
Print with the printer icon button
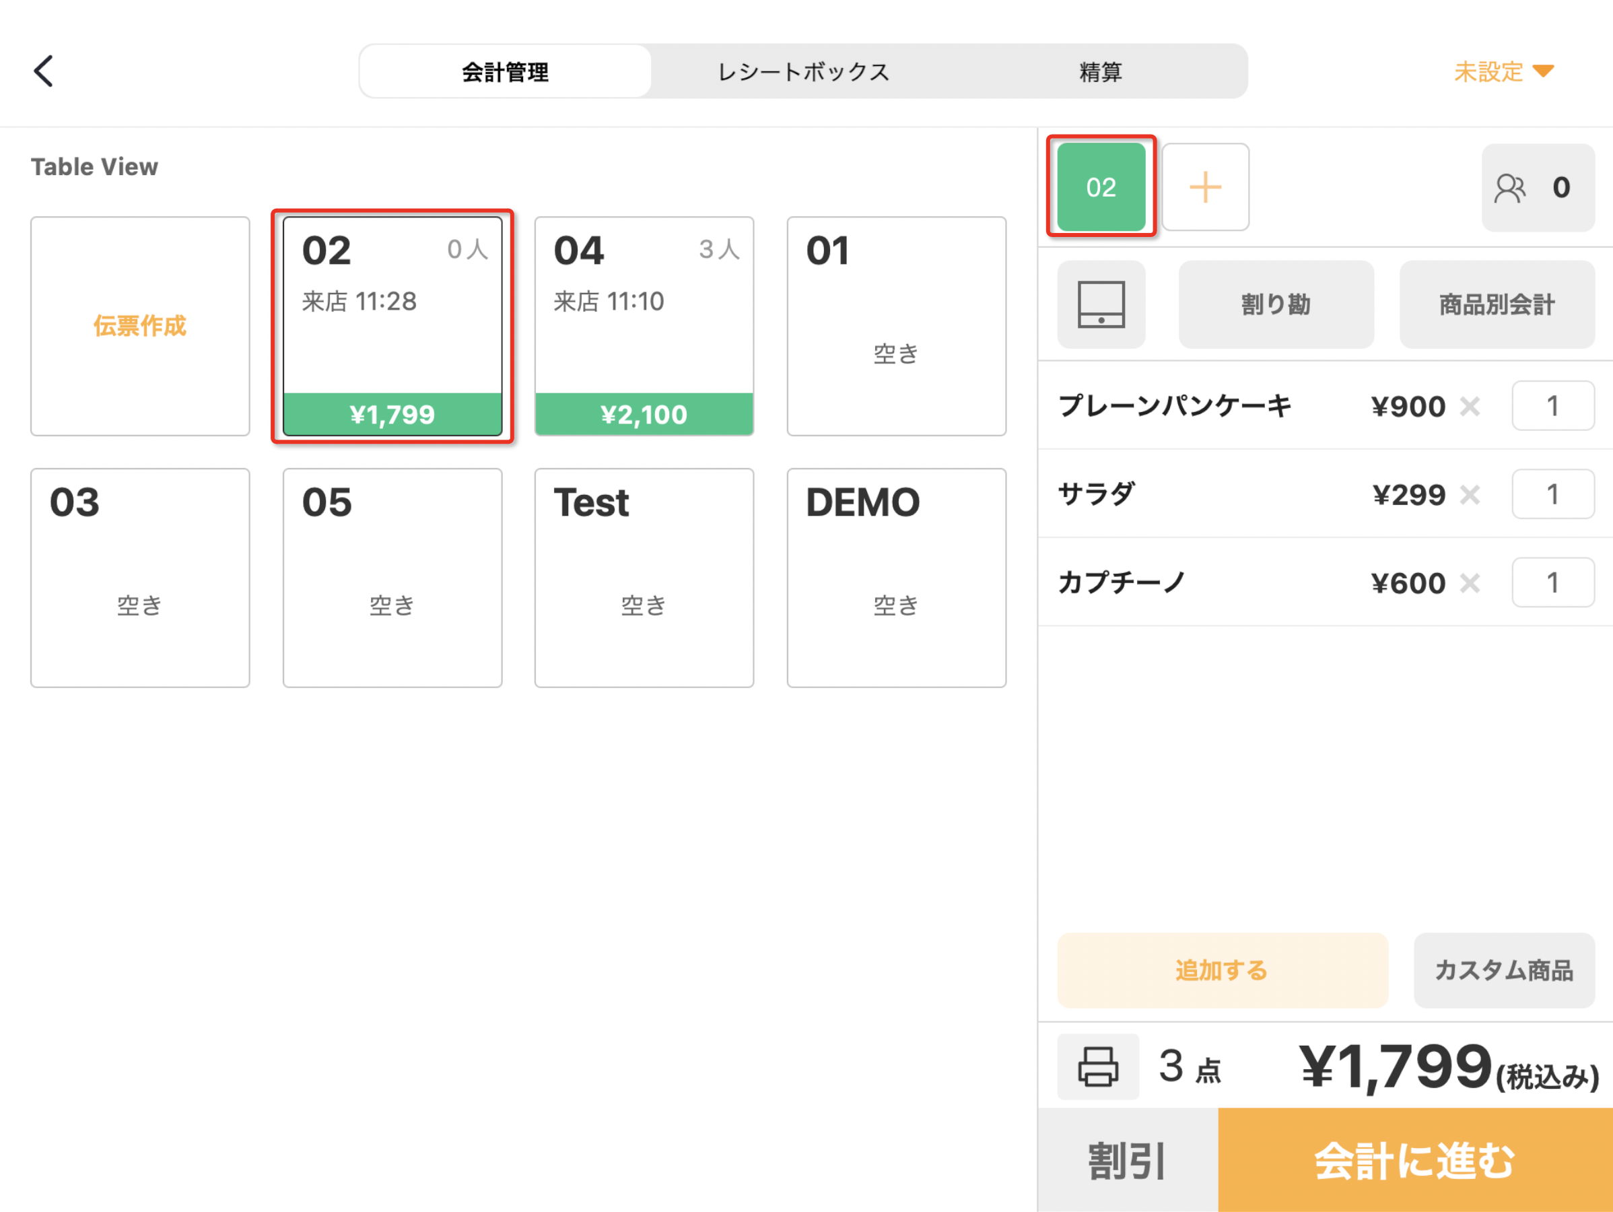(1097, 1066)
